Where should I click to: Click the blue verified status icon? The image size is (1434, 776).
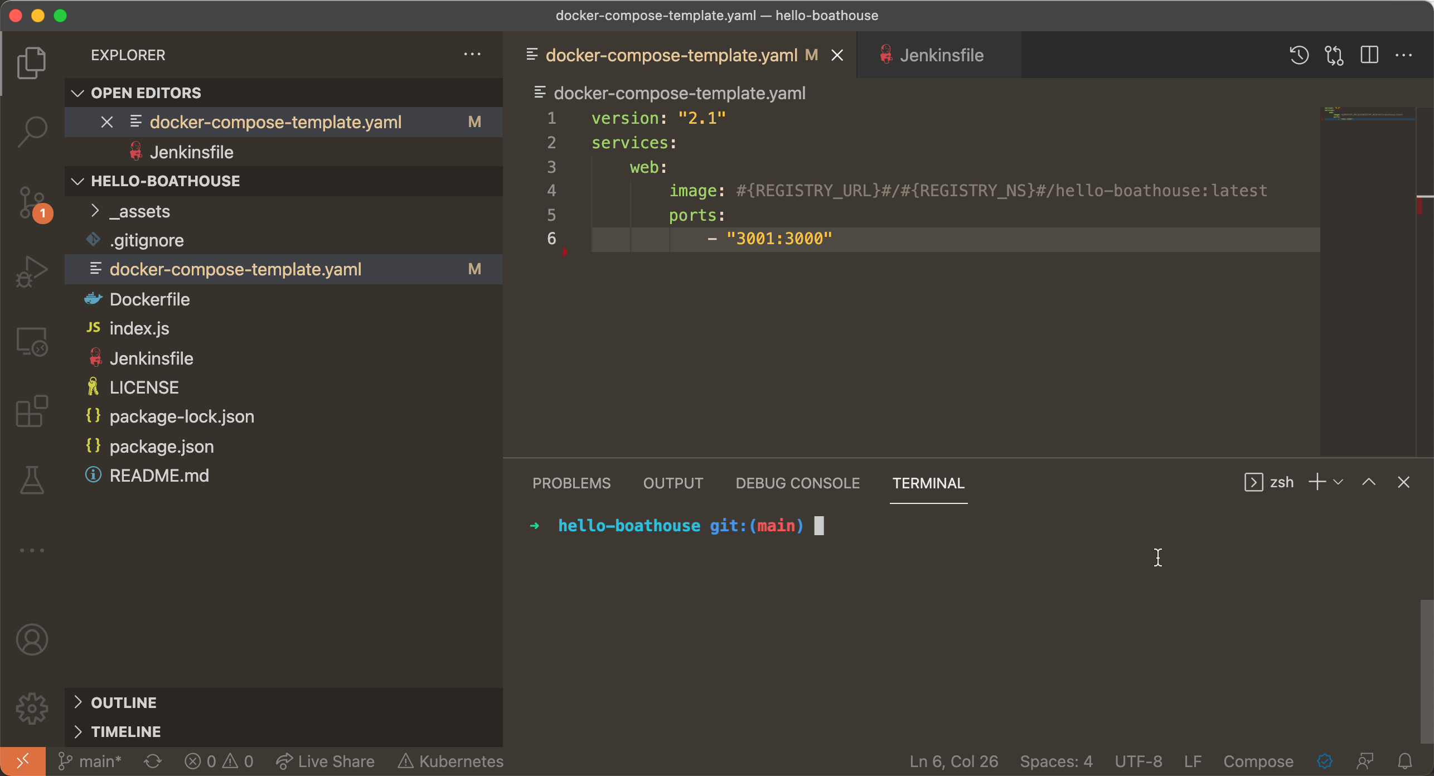click(x=1325, y=762)
